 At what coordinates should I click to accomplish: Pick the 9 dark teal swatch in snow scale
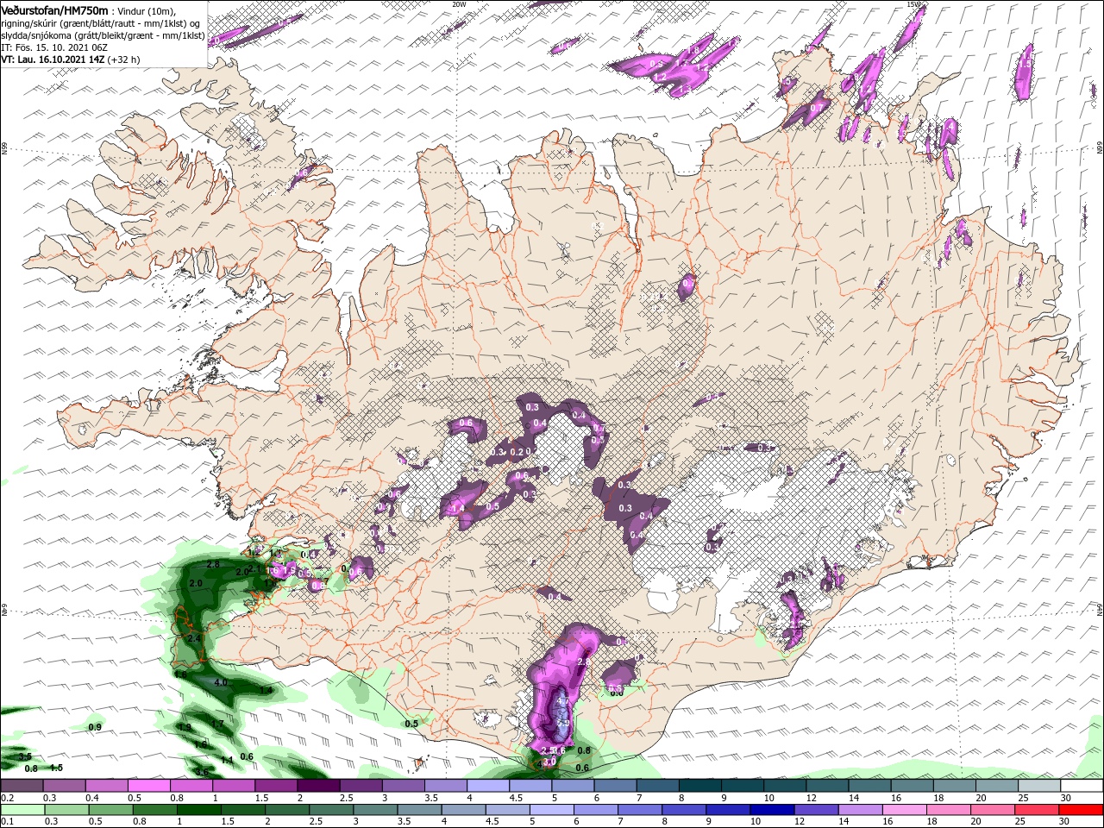click(743, 786)
